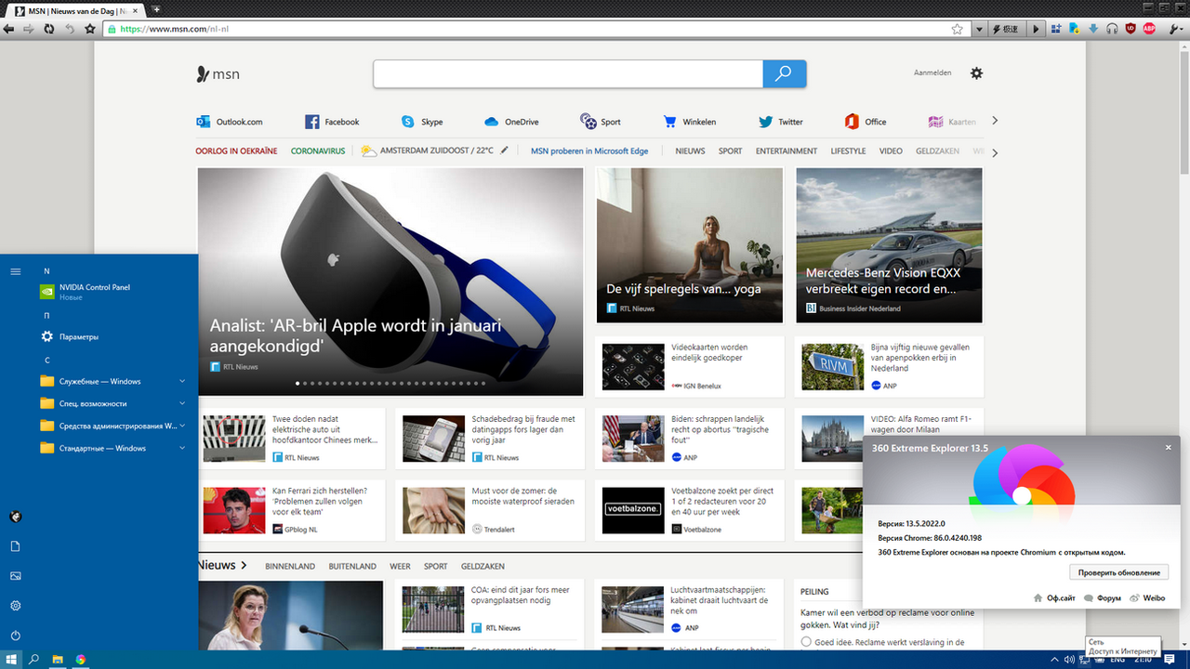Open the CORONAVIRUS topic

click(318, 151)
